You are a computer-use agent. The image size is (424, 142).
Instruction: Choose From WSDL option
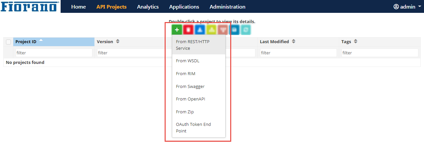click(x=199, y=61)
